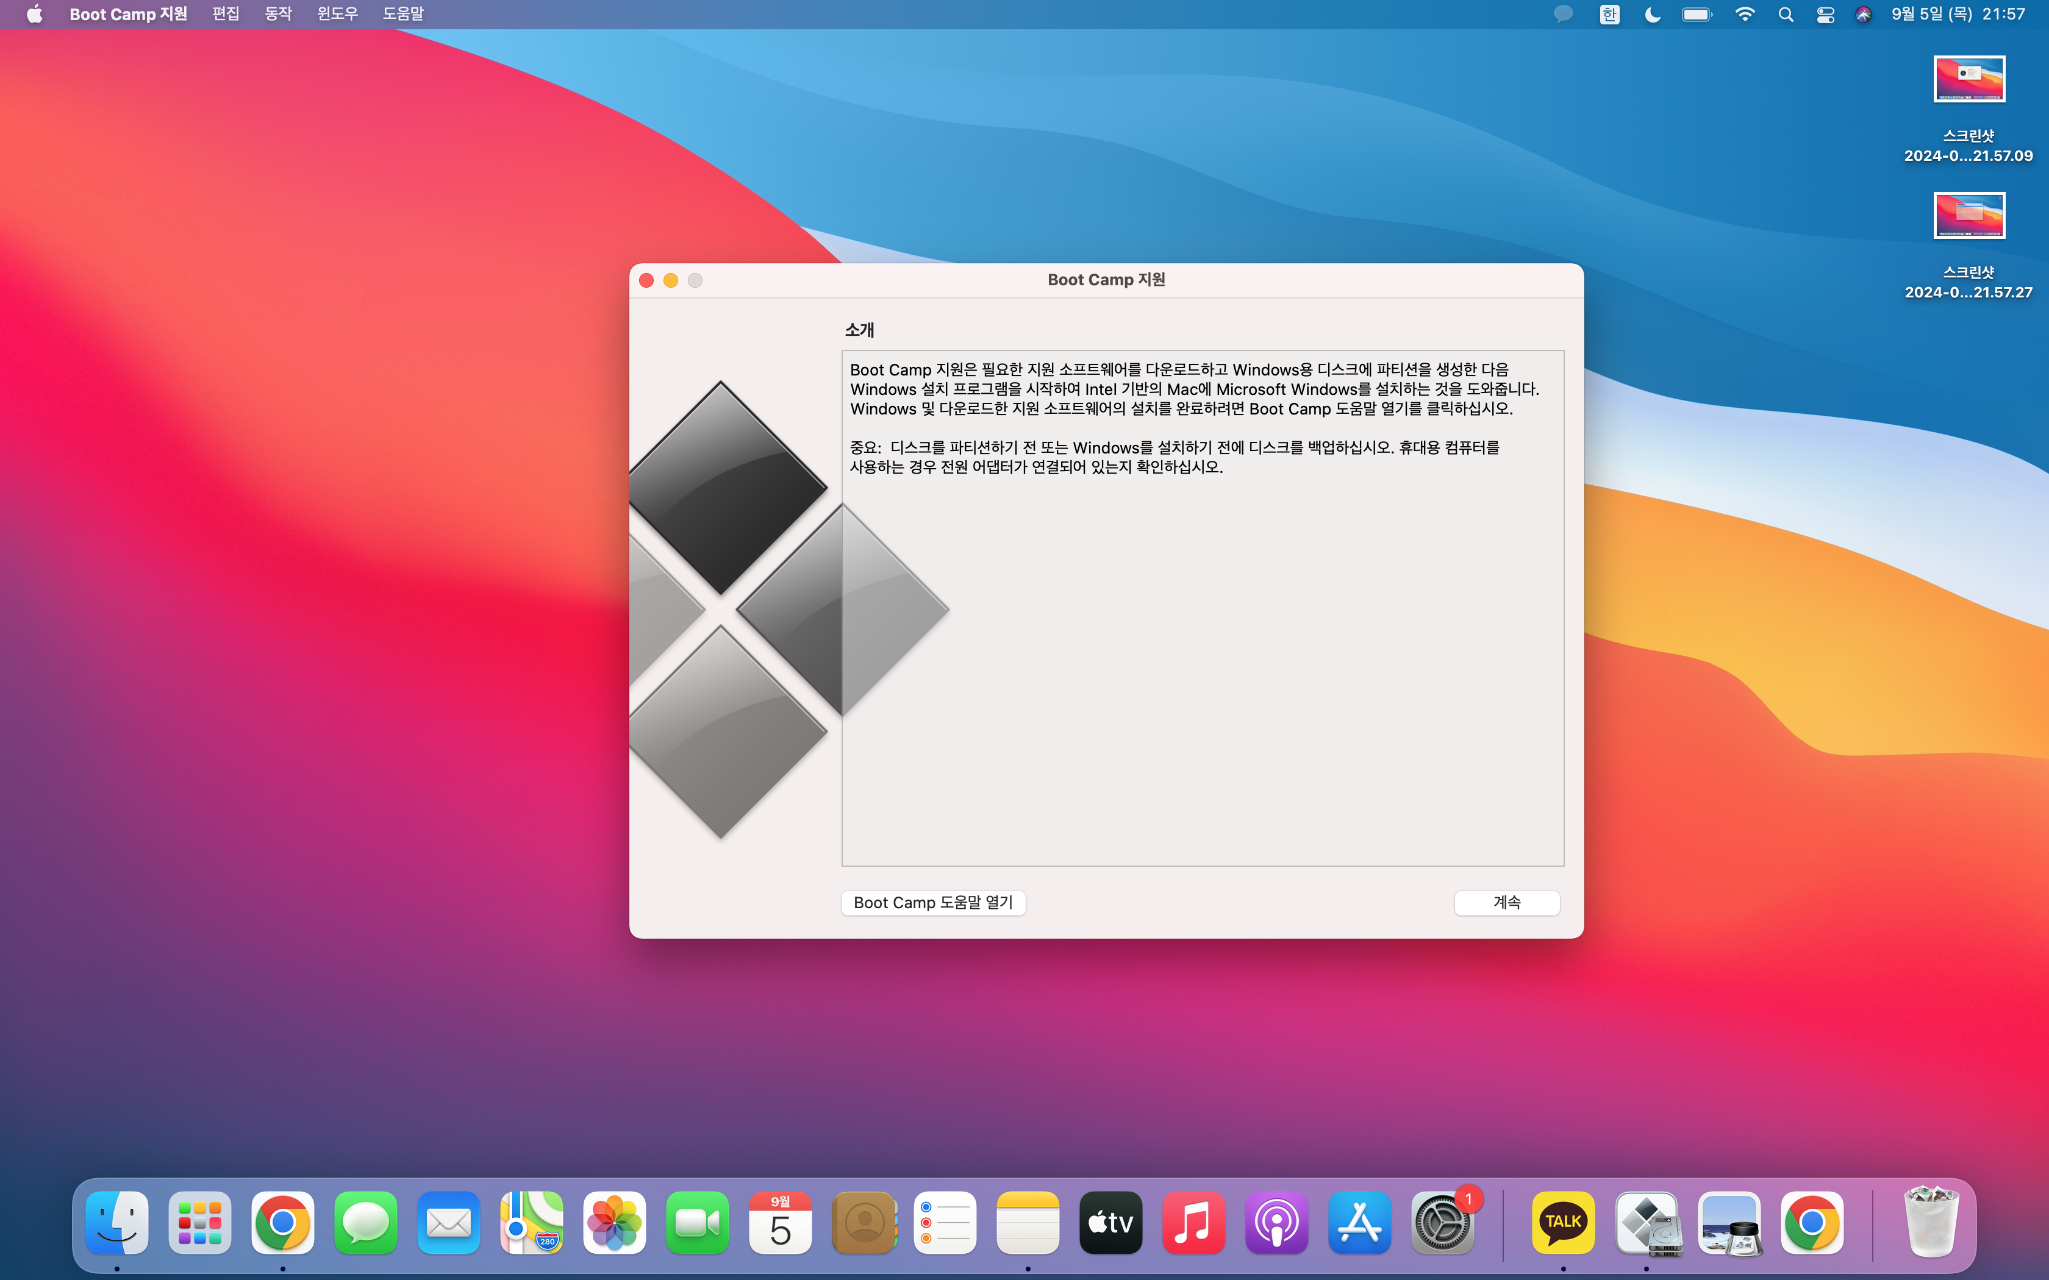Close the Boot Camp 지원 window
Viewport: 2049px width, 1280px height.
tap(646, 280)
